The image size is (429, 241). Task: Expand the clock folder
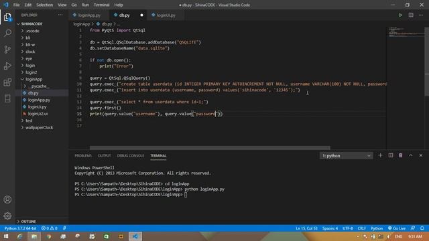[29, 52]
